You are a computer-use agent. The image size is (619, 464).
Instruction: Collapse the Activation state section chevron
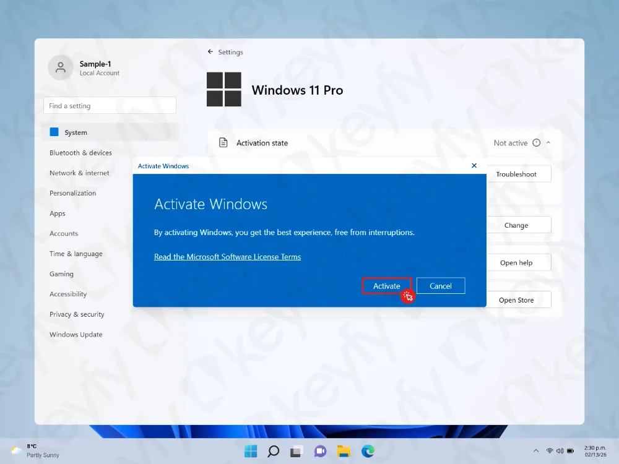[x=548, y=143]
